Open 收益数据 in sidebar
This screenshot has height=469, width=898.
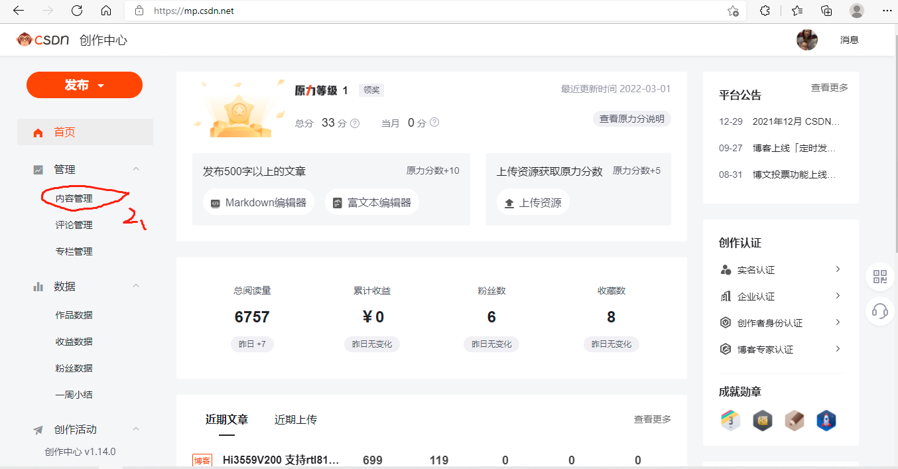[74, 342]
